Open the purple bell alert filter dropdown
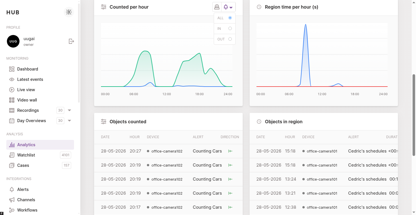416x215 pixels. click(228, 7)
